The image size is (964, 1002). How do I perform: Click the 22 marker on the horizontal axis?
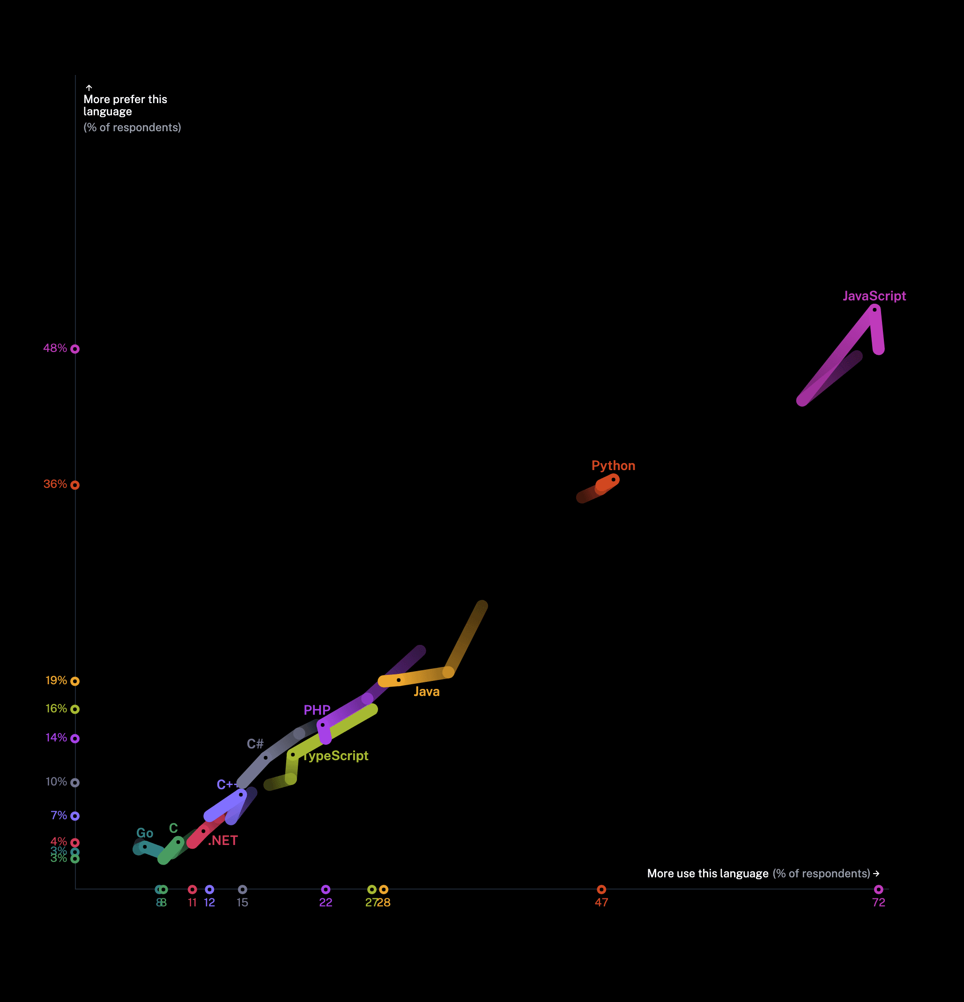(x=326, y=890)
